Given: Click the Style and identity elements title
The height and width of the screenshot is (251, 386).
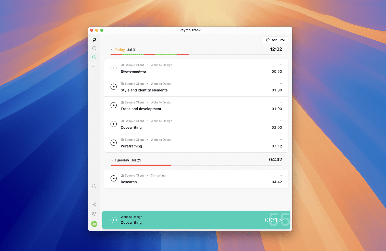Looking at the screenshot, I should (144, 90).
